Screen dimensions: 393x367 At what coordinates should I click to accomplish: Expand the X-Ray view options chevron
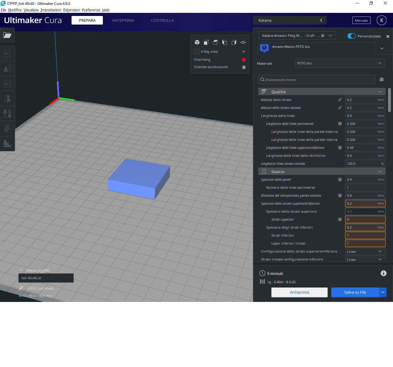click(x=244, y=52)
